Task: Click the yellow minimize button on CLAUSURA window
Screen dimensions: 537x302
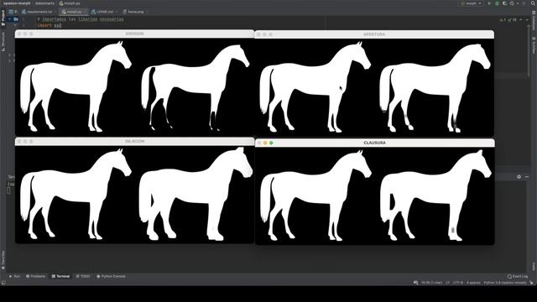Action: pos(265,143)
